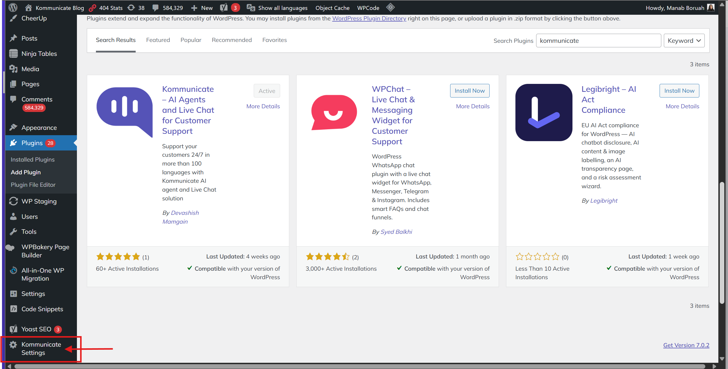
Task: Open updates indicator showing 38
Action: [136, 8]
